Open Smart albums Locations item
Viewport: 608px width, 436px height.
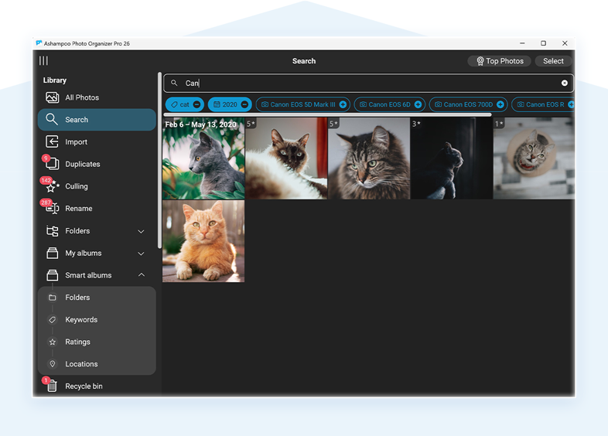(x=97, y=364)
